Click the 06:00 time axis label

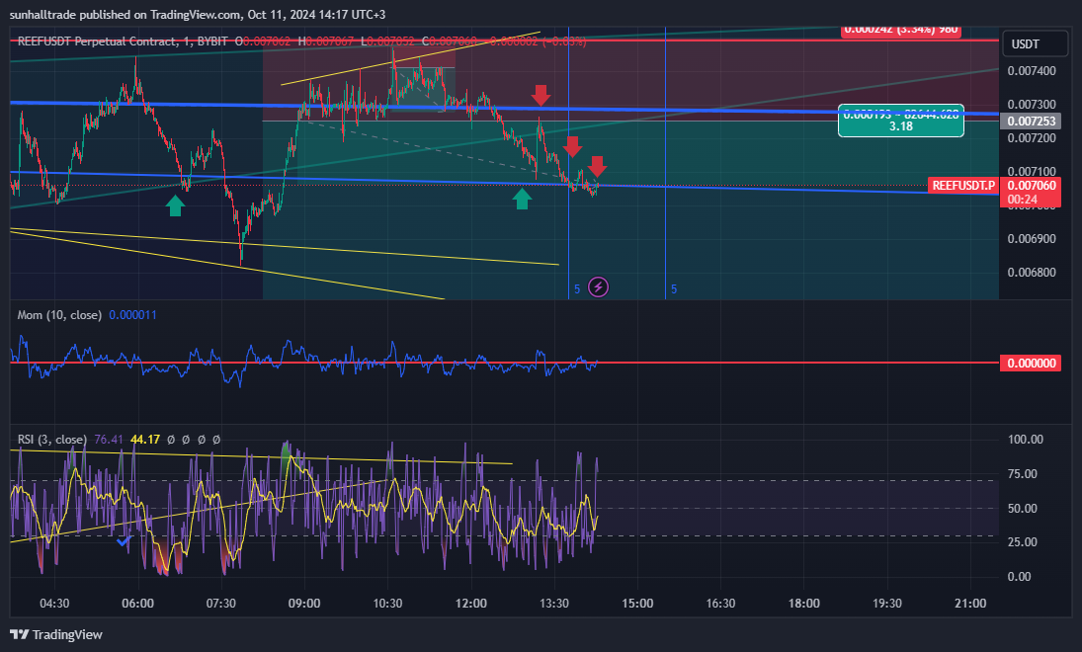pos(138,604)
